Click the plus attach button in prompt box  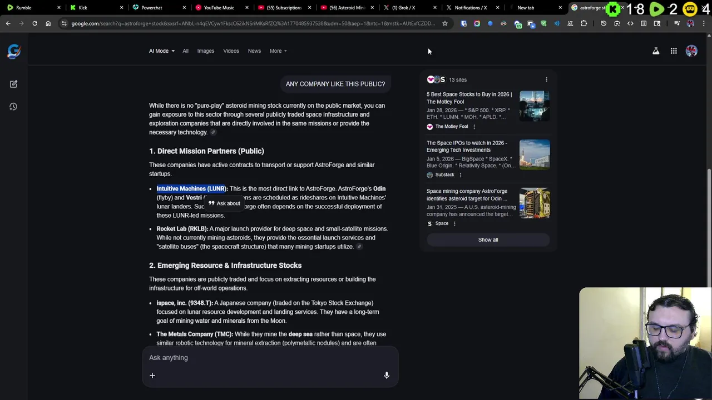click(152, 376)
